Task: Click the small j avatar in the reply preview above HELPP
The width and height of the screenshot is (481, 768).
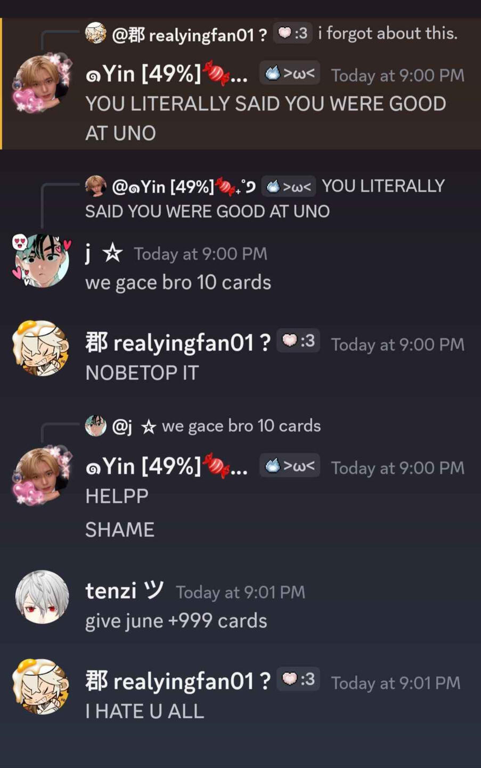Action: point(95,426)
